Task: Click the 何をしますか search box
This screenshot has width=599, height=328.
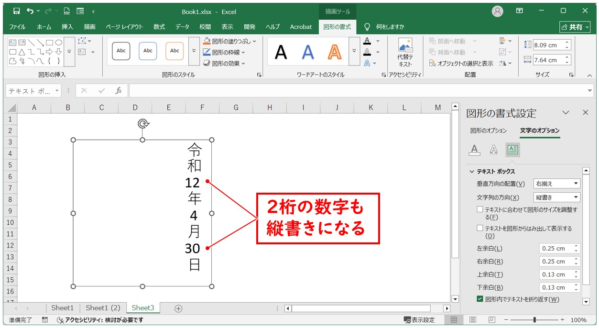Action: (x=384, y=27)
